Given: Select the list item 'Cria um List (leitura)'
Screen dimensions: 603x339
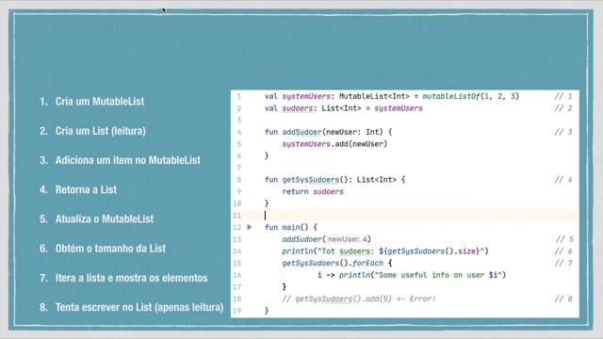Looking at the screenshot, I should point(101,131).
